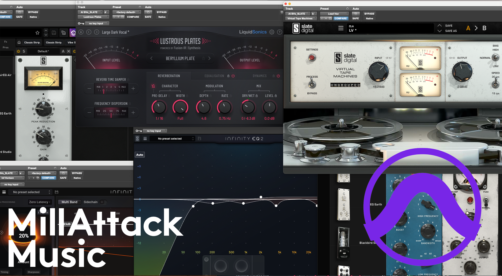Click the save preset disk icon in Infinity EQ2 header

200,138
